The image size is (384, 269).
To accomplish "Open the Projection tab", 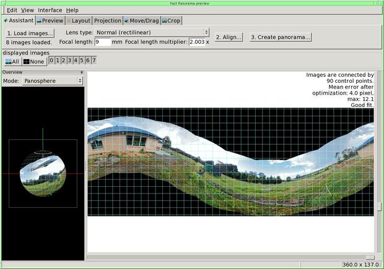I will [x=107, y=20].
